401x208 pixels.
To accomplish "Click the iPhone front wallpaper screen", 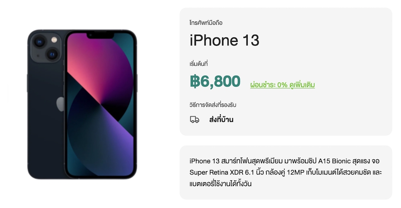I will 100,104.
